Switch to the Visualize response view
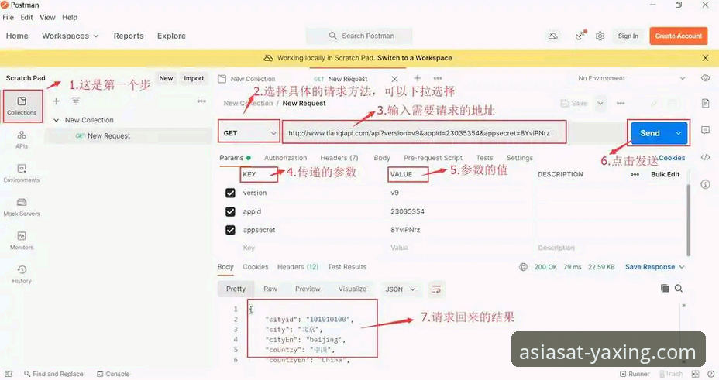This screenshot has width=719, height=380. click(x=353, y=289)
